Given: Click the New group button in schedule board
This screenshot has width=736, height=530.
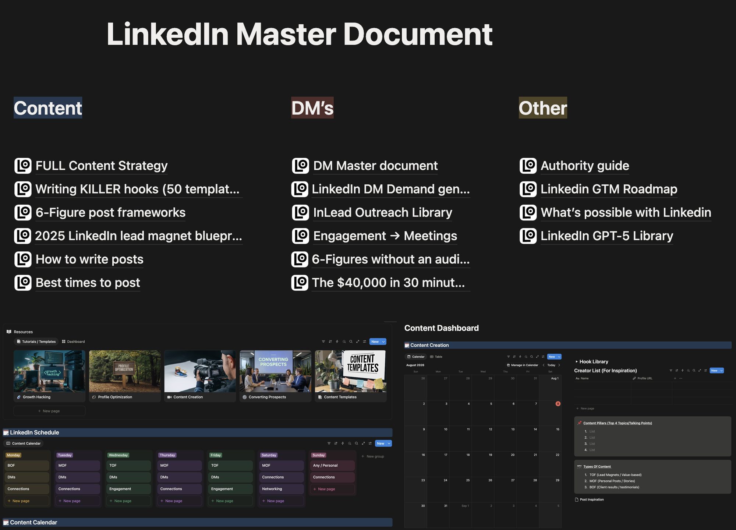Looking at the screenshot, I should coord(373,456).
